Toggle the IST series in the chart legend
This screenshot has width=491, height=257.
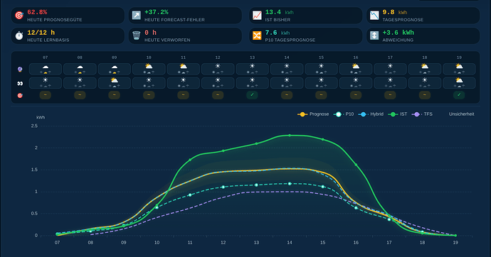point(398,114)
